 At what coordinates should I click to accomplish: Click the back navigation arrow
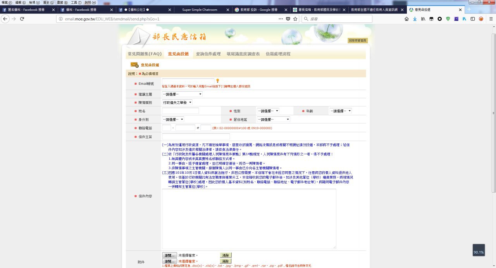coord(5,19)
